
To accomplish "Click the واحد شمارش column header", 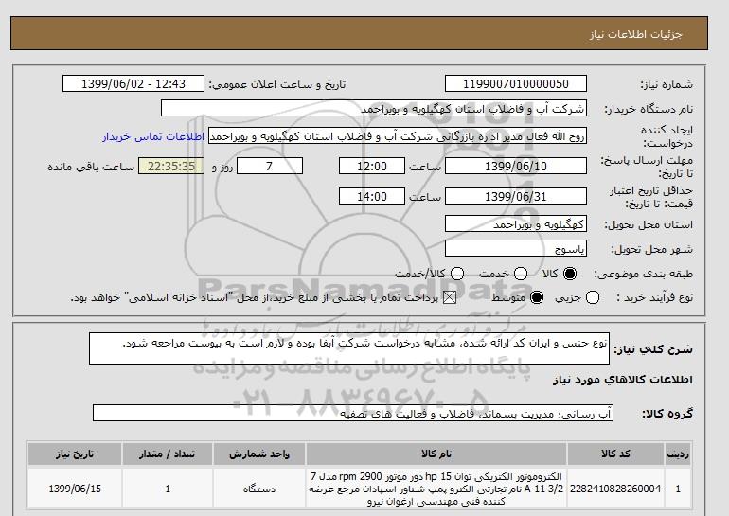I will coord(259,454).
